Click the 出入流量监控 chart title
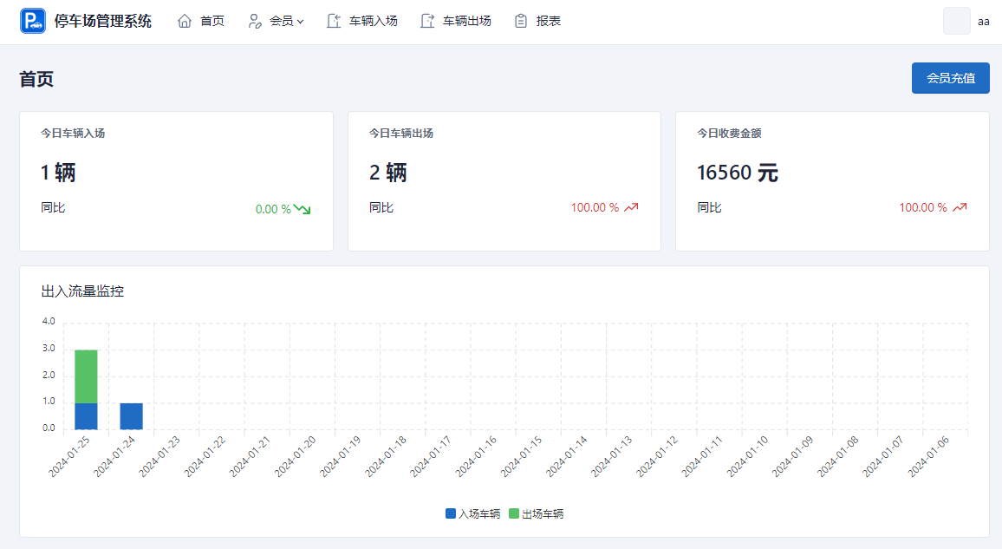 coord(82,291)
